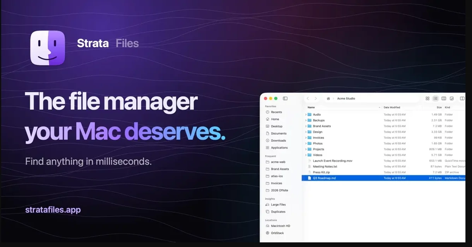
Task: Go back with the left chevron
Action: (x=308, y=98)
